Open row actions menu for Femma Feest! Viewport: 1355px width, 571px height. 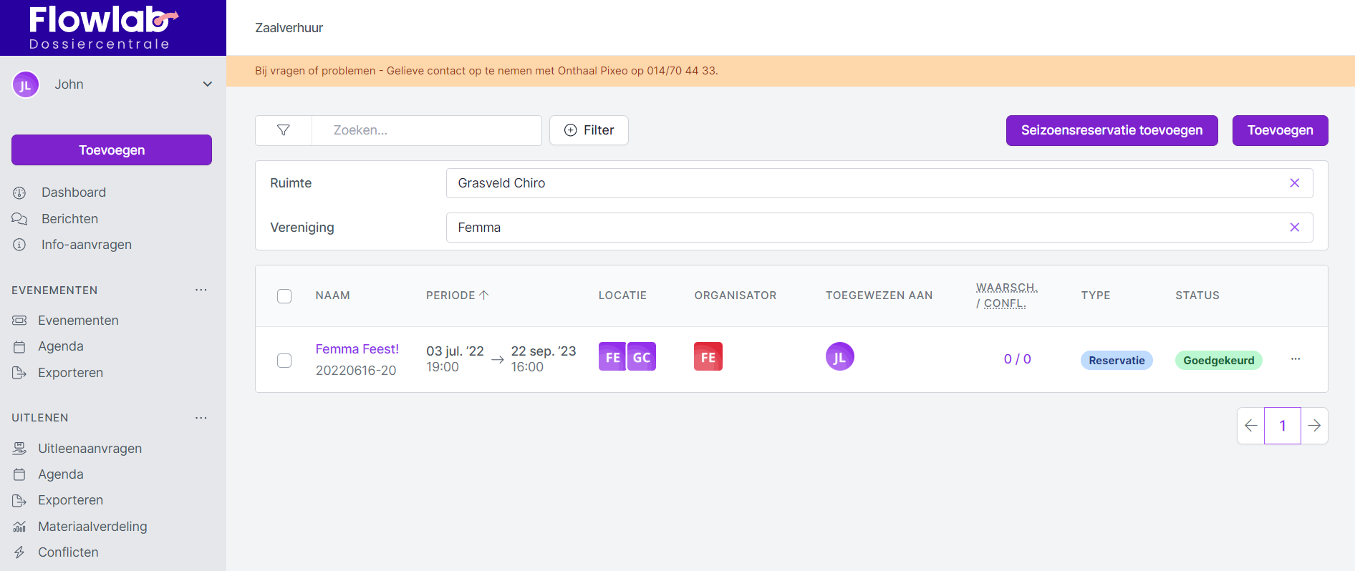tap(1296, 359)
